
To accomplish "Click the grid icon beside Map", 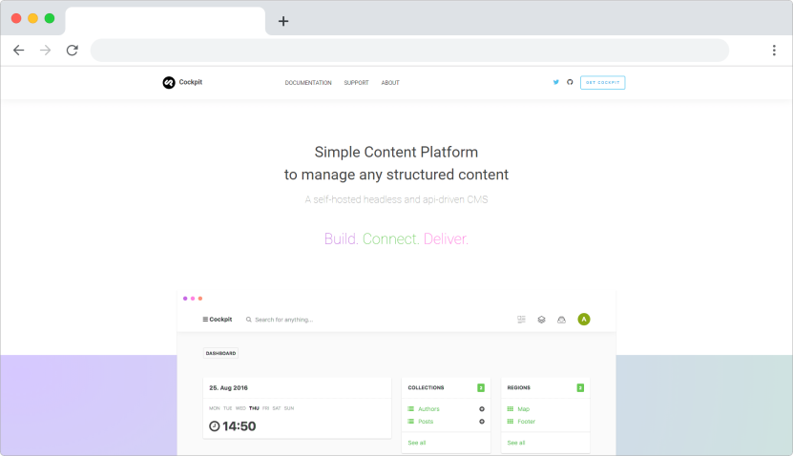I will click(511, 409).
